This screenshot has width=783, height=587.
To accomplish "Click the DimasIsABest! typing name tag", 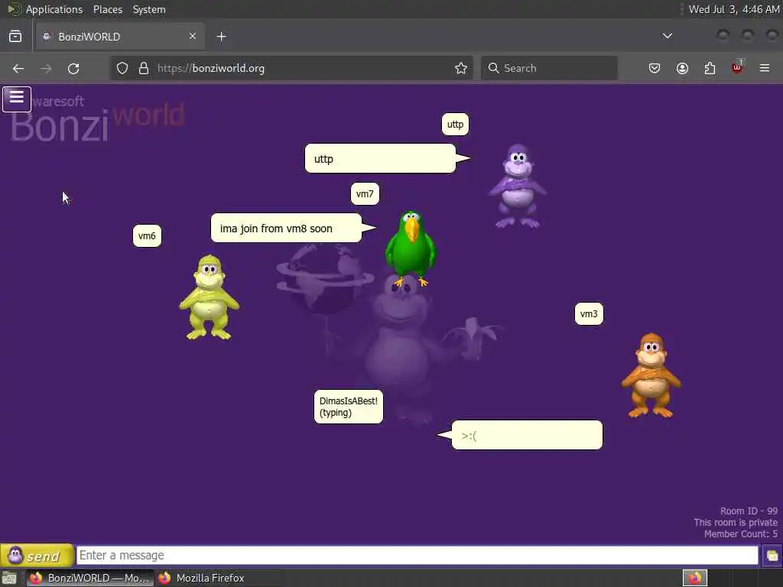I will tap(349, 407).
